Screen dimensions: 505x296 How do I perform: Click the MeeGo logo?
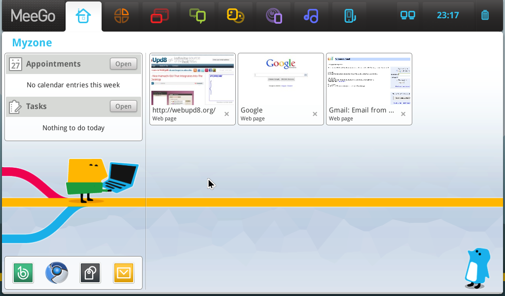pos(33,15)
